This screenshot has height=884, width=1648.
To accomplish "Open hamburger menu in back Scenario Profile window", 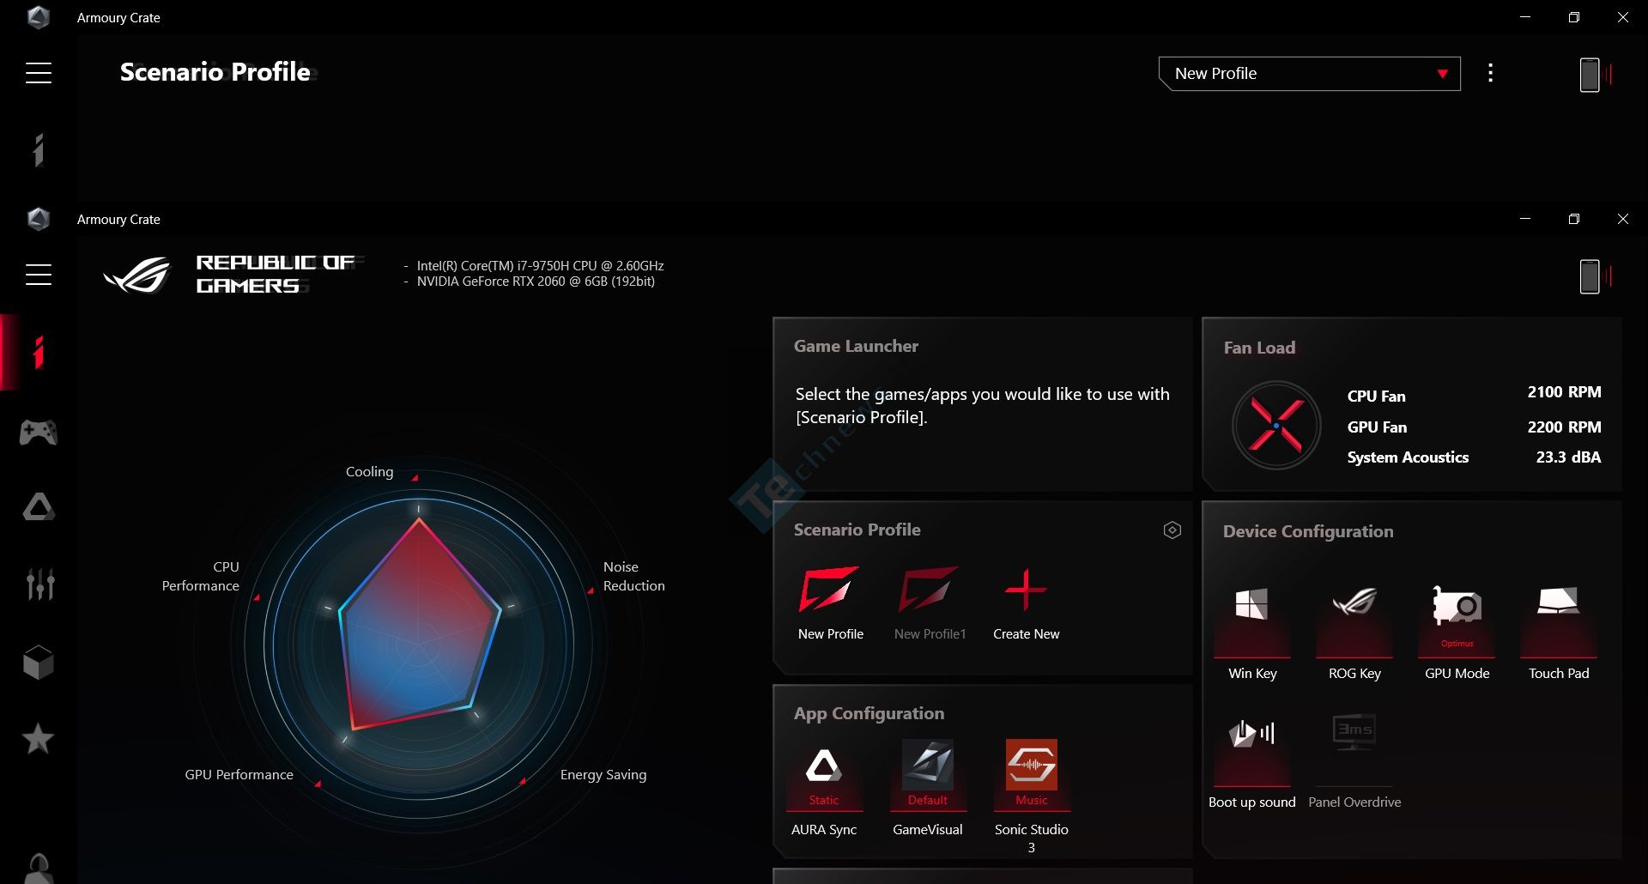I will click(39, 73).
